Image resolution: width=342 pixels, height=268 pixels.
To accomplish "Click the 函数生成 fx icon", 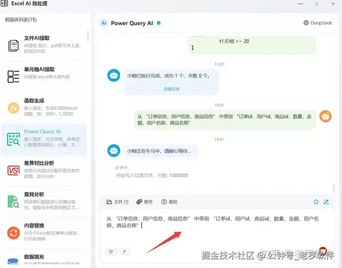I will [x=13, y=108].
